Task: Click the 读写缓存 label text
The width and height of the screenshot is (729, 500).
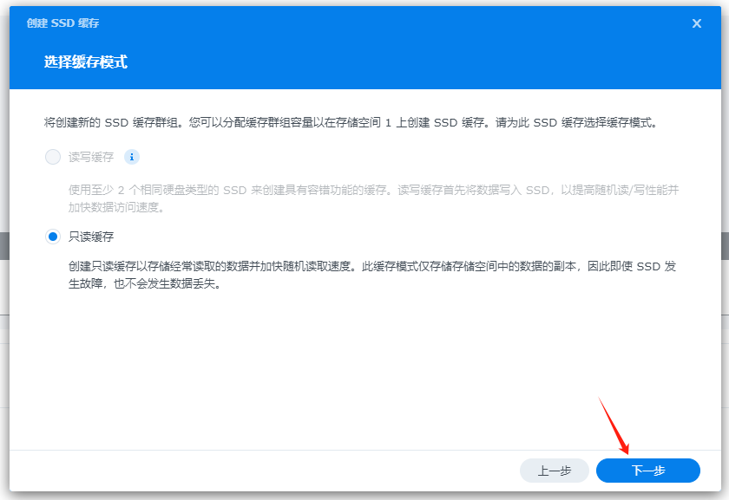Action: point(91,158)
